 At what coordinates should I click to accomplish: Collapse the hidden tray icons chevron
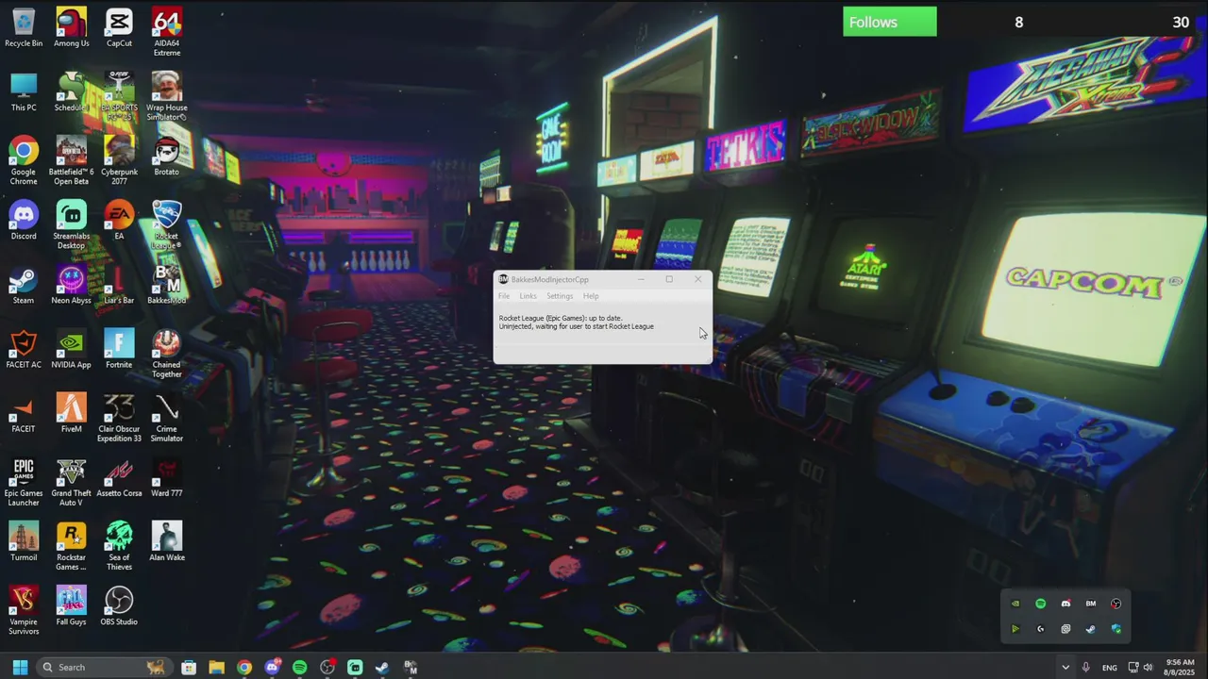(x=1065, y=667)
